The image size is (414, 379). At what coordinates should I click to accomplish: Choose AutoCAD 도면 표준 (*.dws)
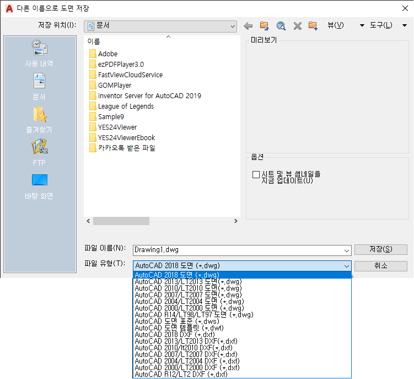(x=242, y=321)
